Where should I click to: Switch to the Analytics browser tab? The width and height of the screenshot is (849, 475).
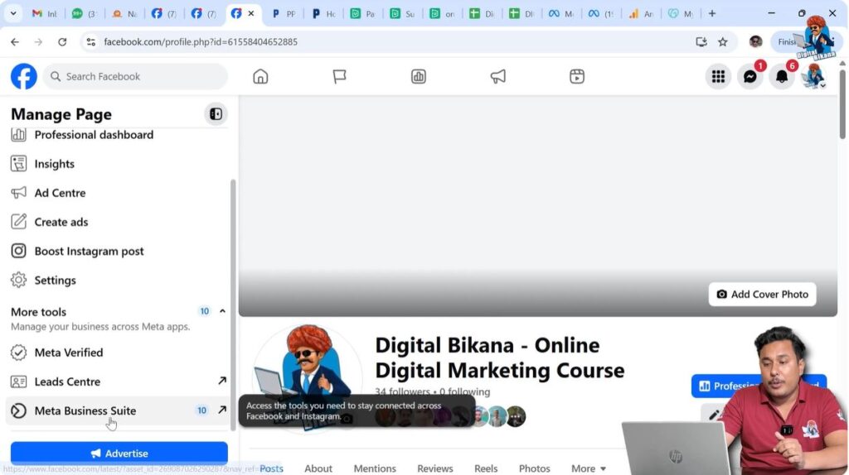(641, 13)
